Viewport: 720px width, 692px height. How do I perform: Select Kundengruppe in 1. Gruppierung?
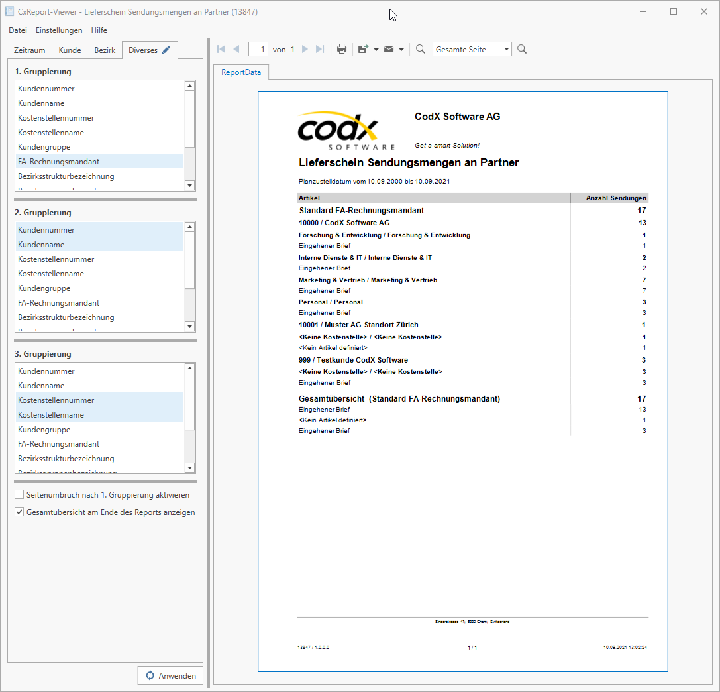[x=99, y=147]
